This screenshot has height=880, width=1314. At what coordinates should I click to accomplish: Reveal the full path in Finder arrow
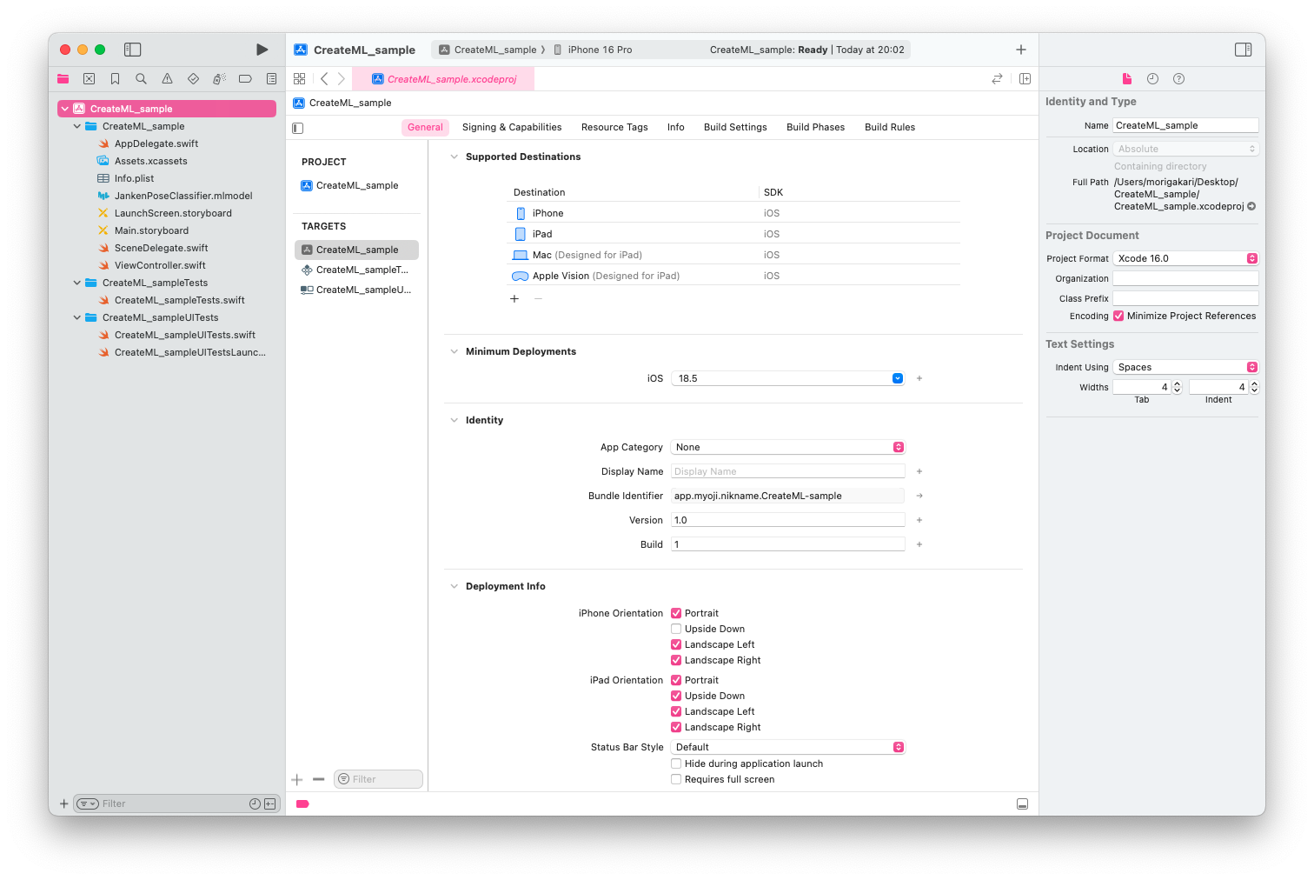[x=1251, y=207]
